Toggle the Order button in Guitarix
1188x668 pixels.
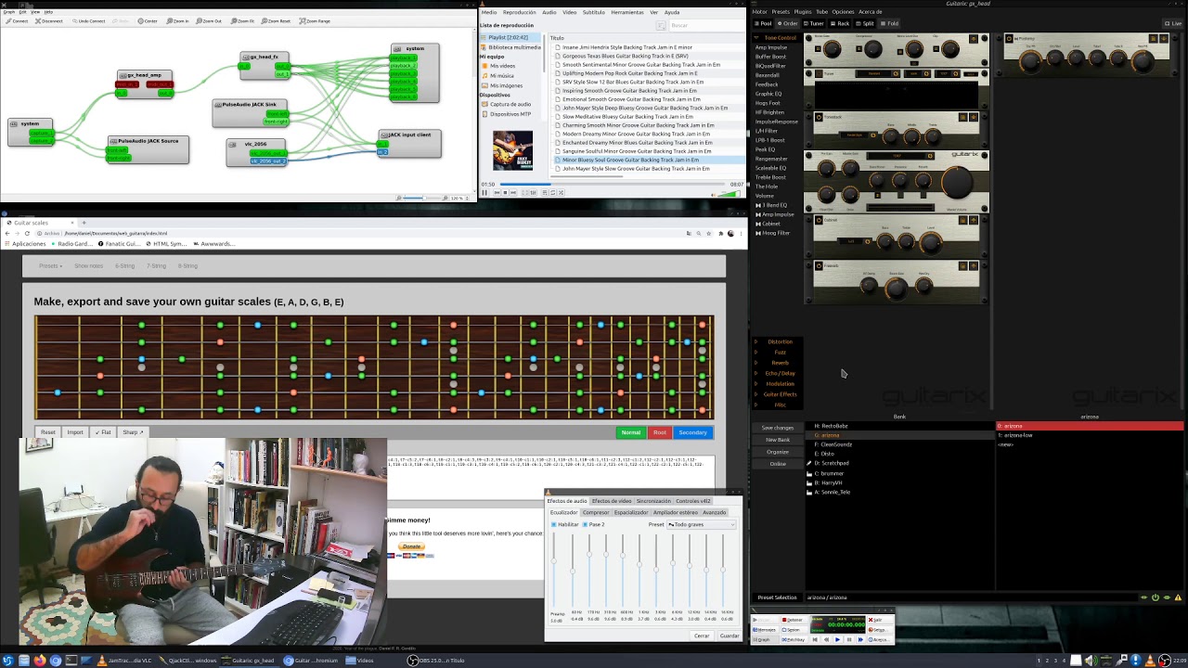(787, 23)
